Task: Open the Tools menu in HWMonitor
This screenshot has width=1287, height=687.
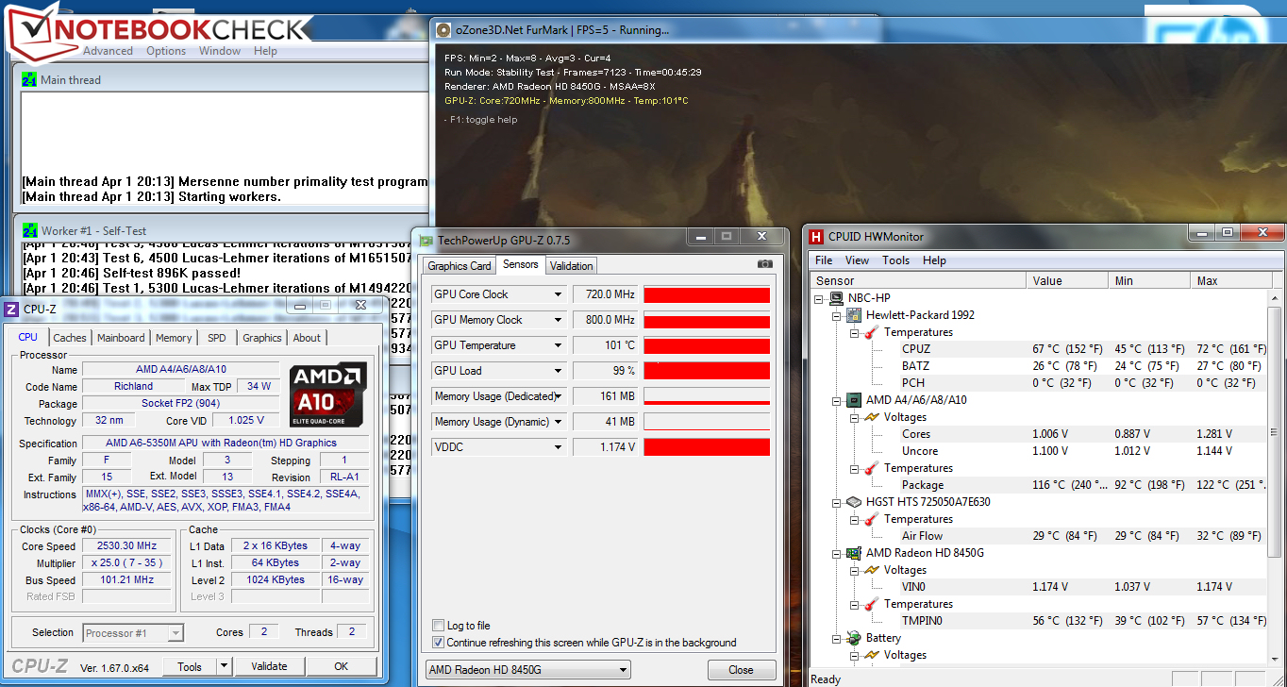Action: click(x=896, y=260)
